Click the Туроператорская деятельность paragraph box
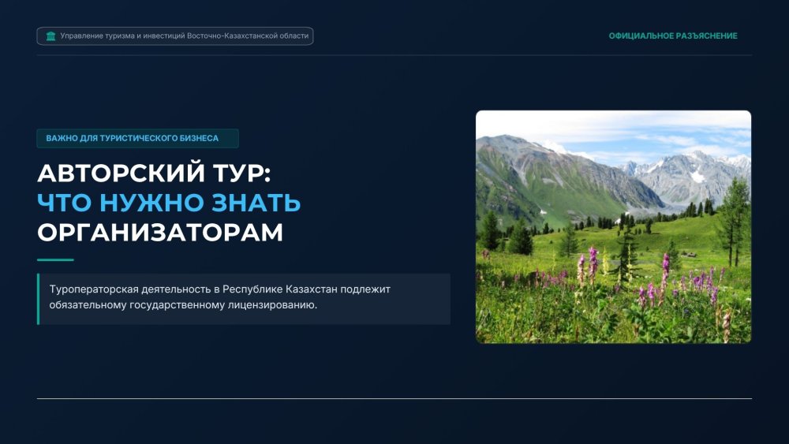 point(244,299)
